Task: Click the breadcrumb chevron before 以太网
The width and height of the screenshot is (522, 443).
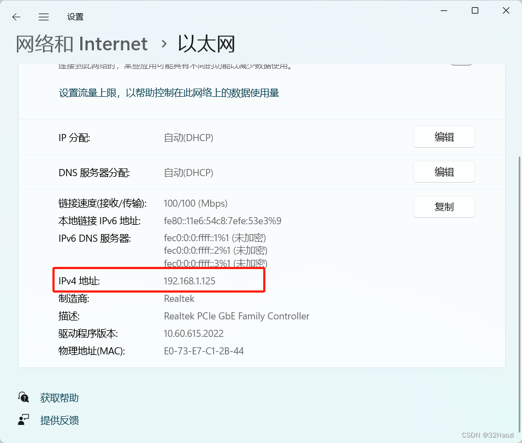Action: 163,44
